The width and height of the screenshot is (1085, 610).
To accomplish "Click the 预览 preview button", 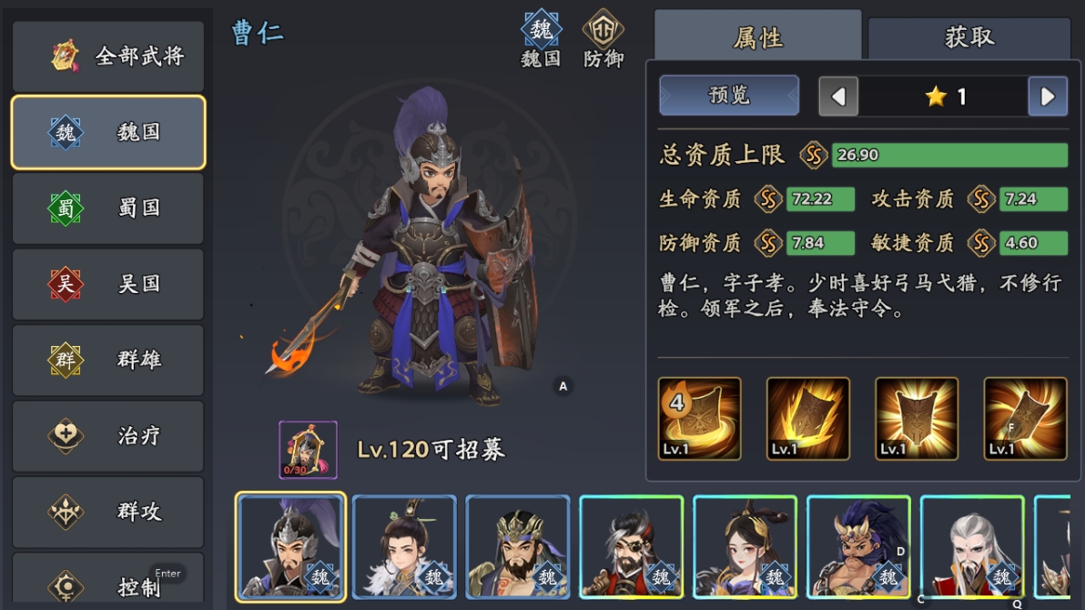I will [x=729, y=95].
